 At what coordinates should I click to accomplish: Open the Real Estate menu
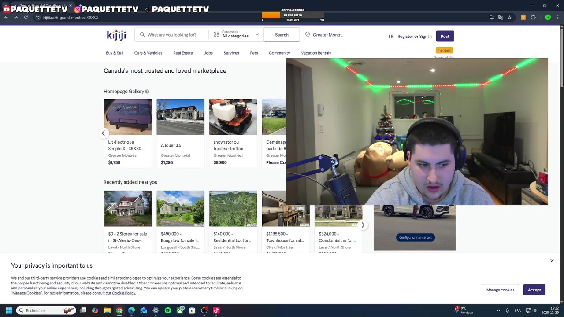pyautogui.click(x=183, y=53)
